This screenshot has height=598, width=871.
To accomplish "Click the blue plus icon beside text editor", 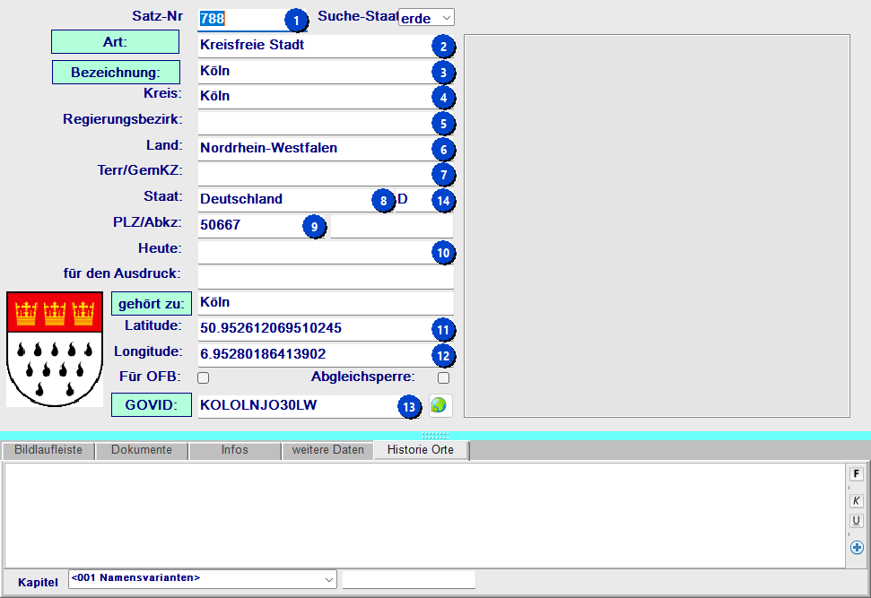I will 857,547.
